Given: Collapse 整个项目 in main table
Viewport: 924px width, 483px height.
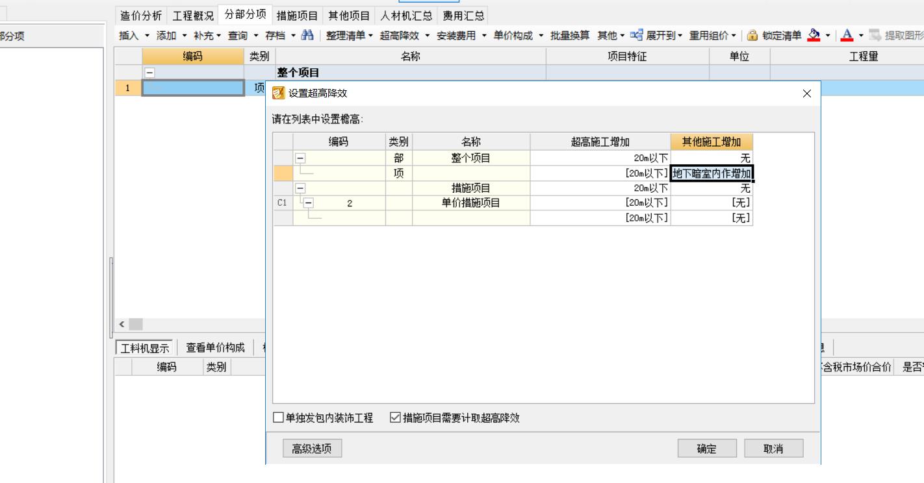Looking at the screenshot, I should point(149,73).
